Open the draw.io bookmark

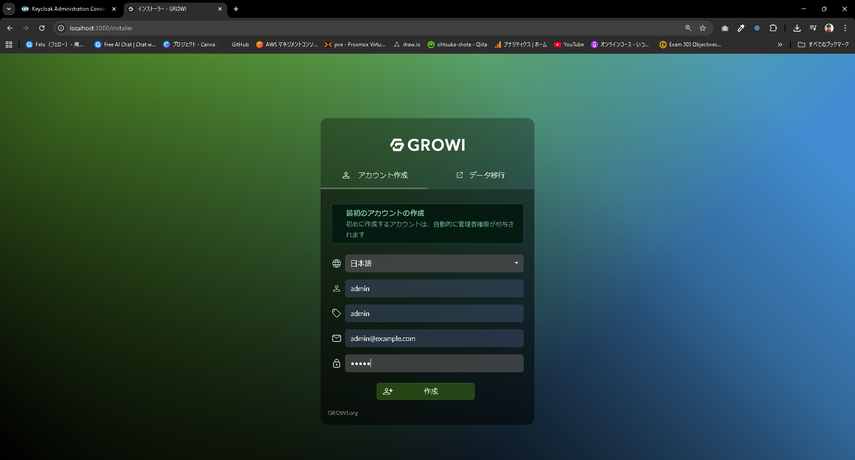(x=407, y=45)
